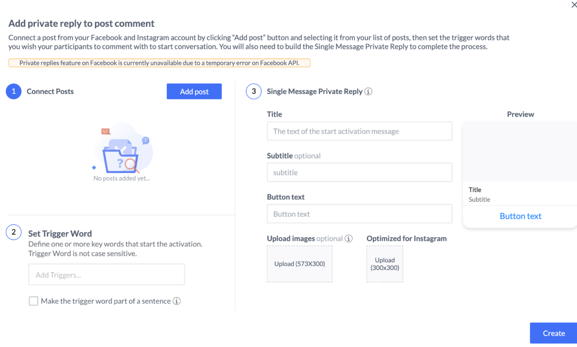The width and height of the screenshot is (577, 347).
Task: Click into the subtitle input field
Action: point(359,173)
